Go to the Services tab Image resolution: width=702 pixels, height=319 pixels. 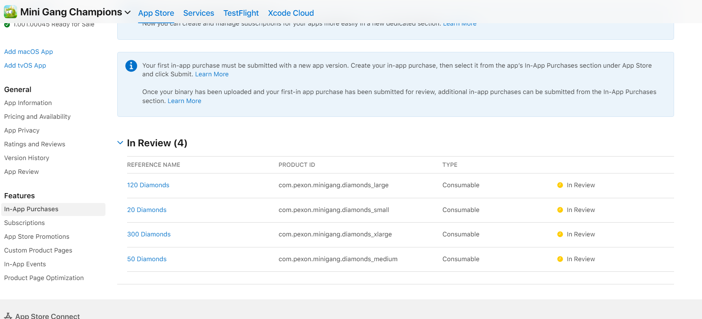(199, 13)
